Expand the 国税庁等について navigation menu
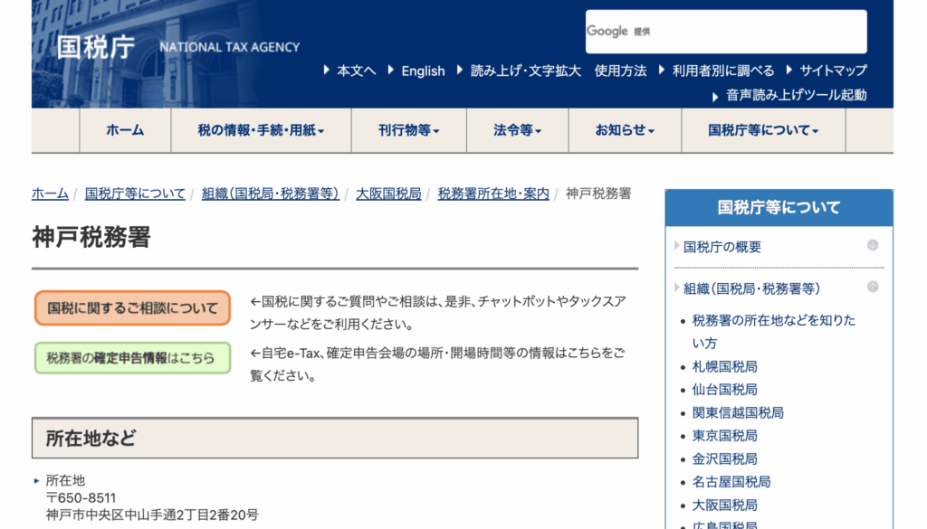This screenshot has width=927, height=529. coord(762,130)
